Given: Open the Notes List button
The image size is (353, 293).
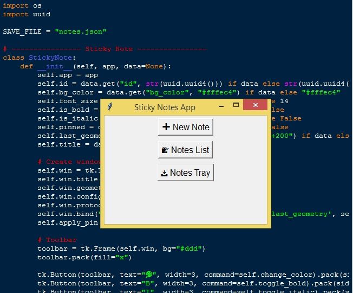Looking at the screenshot, I should (x=185, y=150).
